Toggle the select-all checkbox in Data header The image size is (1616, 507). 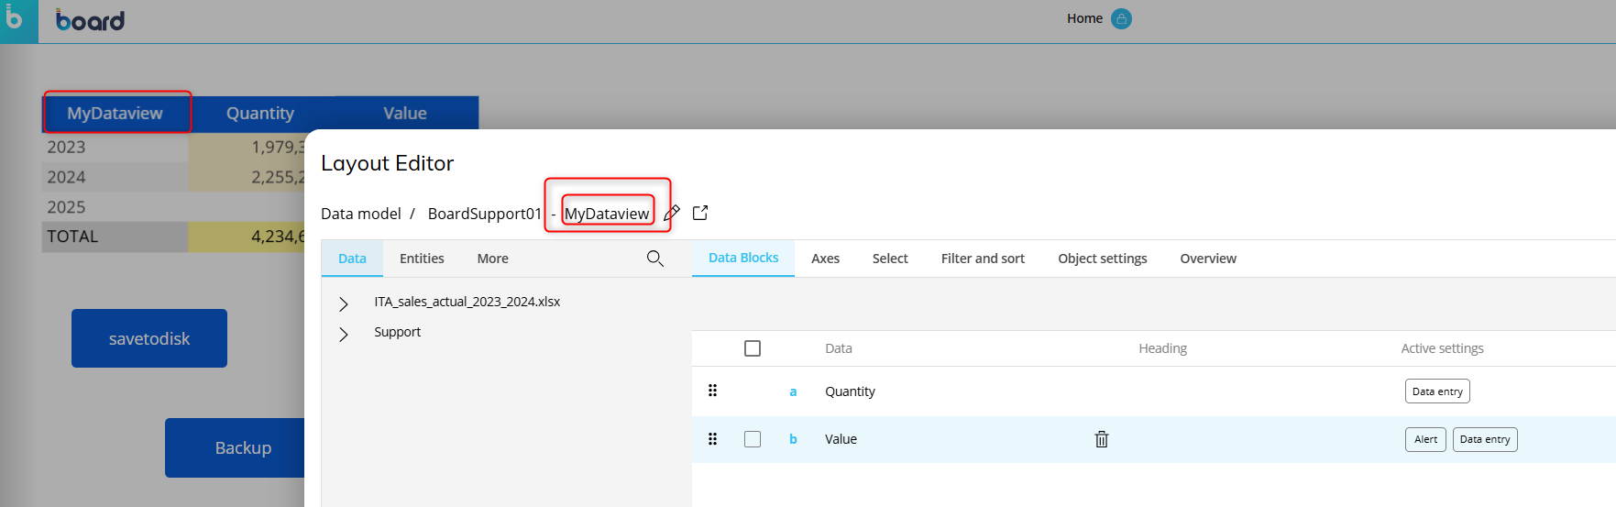click(753, 348)
